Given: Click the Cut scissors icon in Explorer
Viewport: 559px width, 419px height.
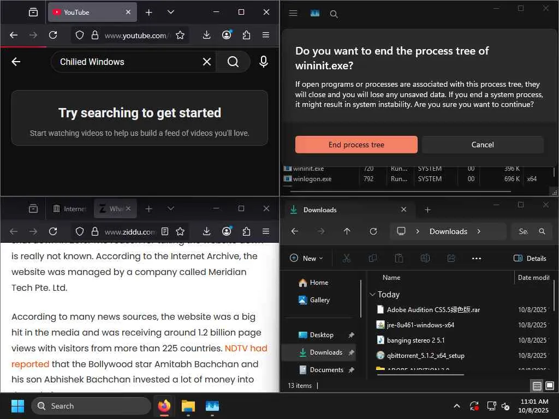Looking at the screenshot, I should [346, 258].
